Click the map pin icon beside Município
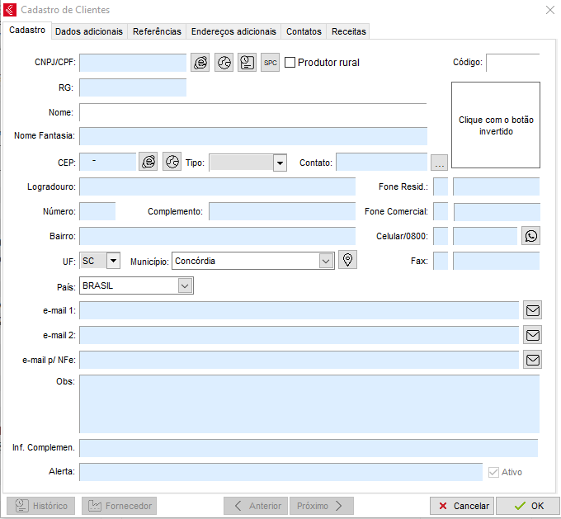This screenshot has height=519, width=561. tap(348, 261)
